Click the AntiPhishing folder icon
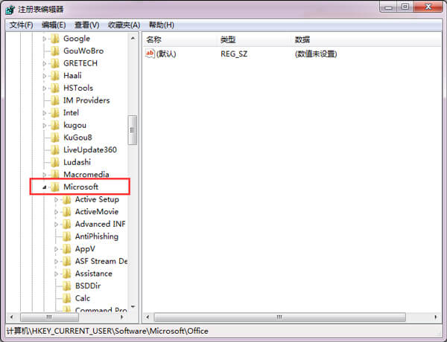The image size is (447, 342). click(66, 236)
